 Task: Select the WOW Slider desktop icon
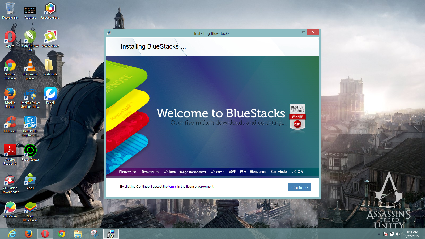click(50, 39)
